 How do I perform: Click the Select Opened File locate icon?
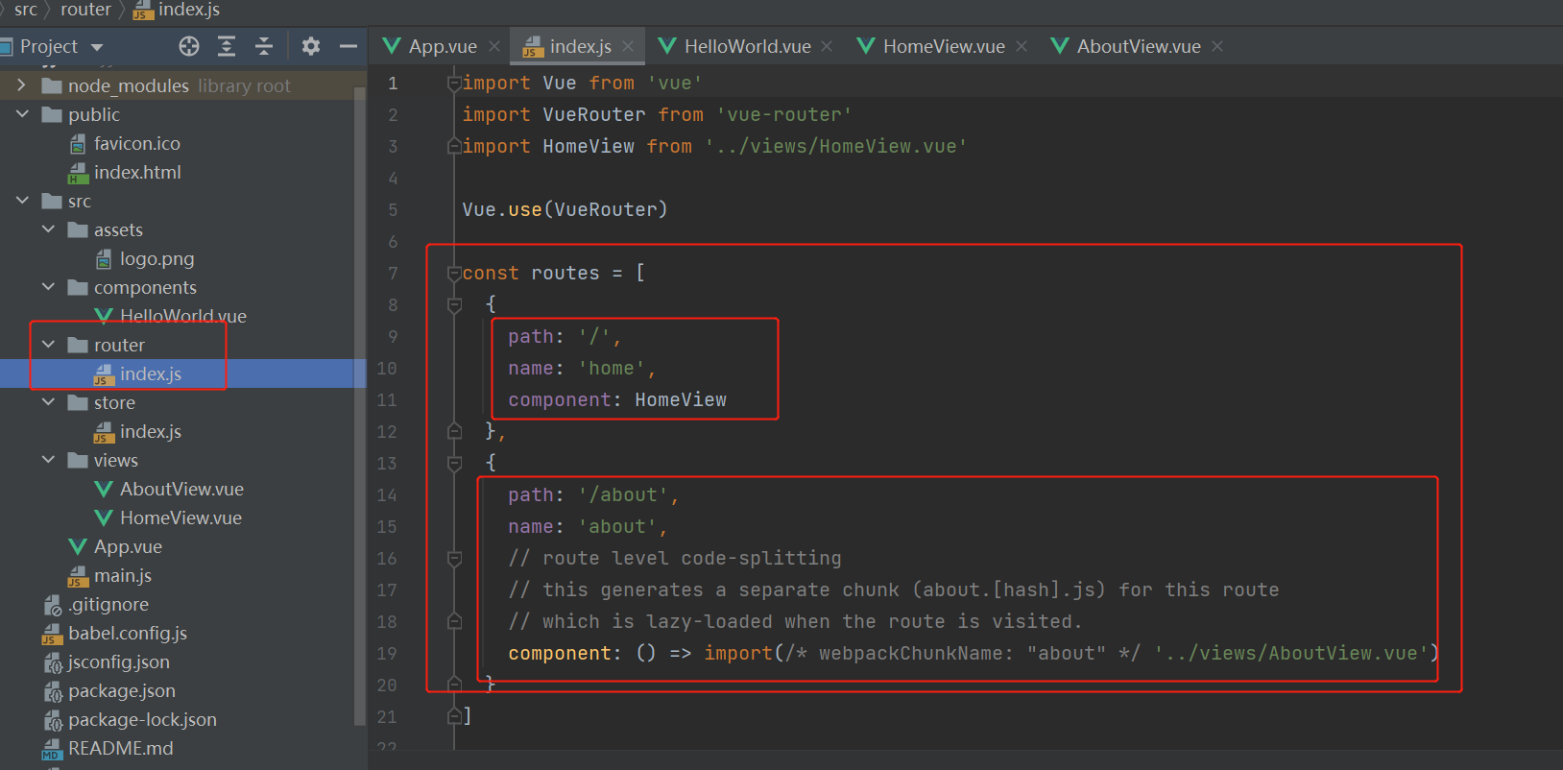coord(189,46)
